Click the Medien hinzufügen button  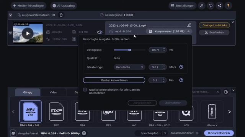click(x=29, y=6)
